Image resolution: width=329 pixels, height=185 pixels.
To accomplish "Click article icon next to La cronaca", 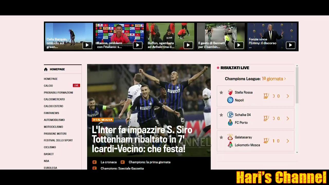I will 95,162.
